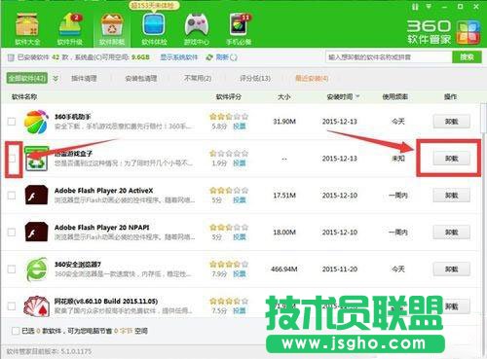487x359 pixels.
Task: Open the title bar main menu dropdown
Action: (x=429, y=7)
